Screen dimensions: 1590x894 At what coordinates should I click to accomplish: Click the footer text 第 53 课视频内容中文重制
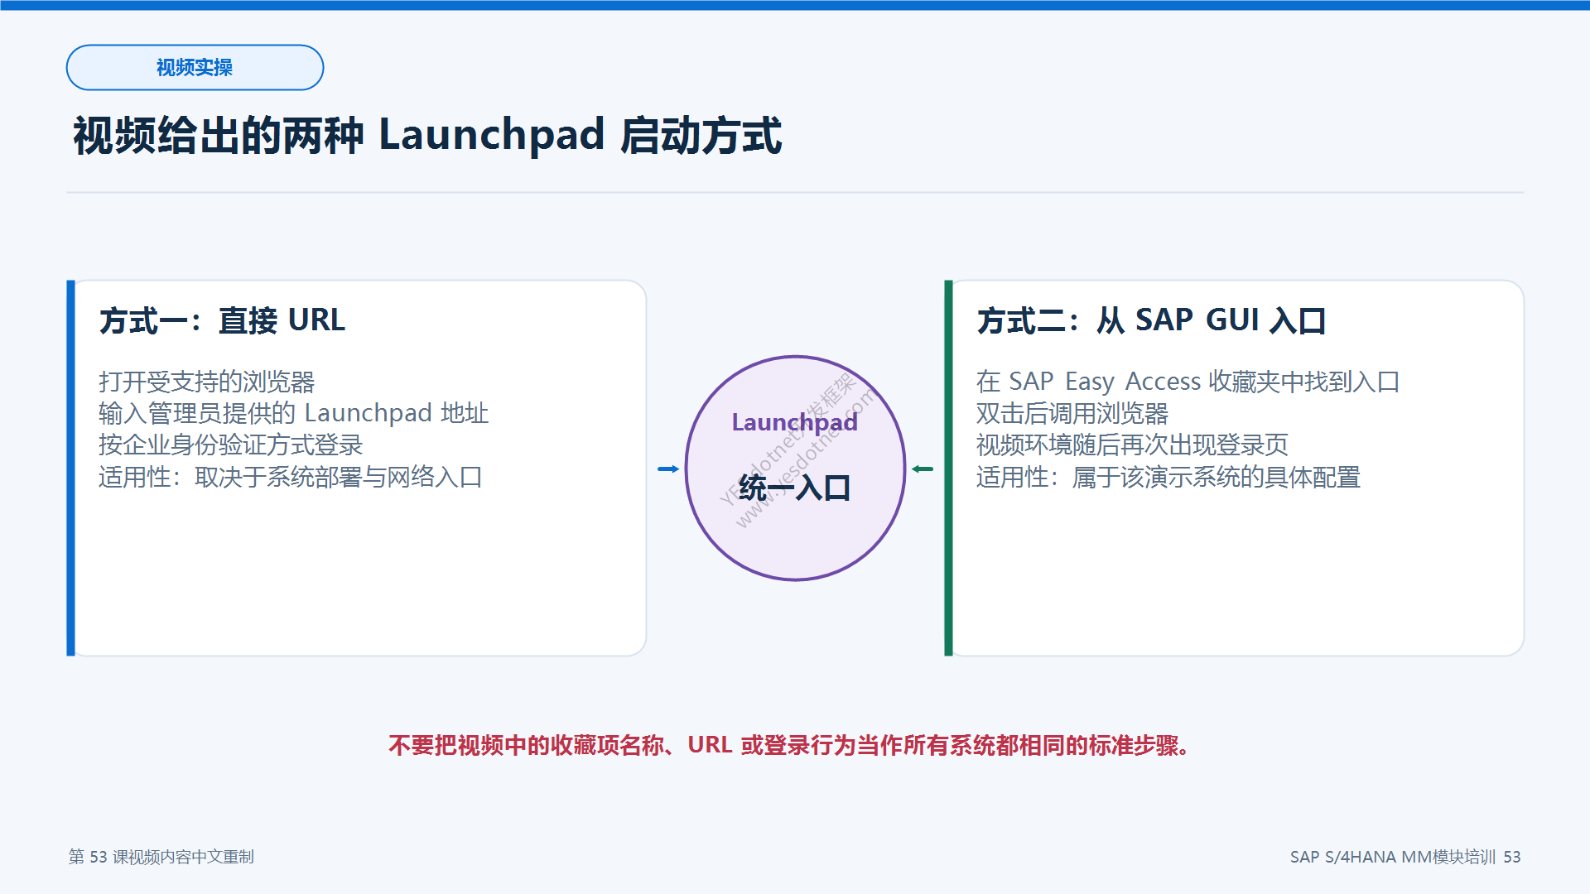point(161,857)
